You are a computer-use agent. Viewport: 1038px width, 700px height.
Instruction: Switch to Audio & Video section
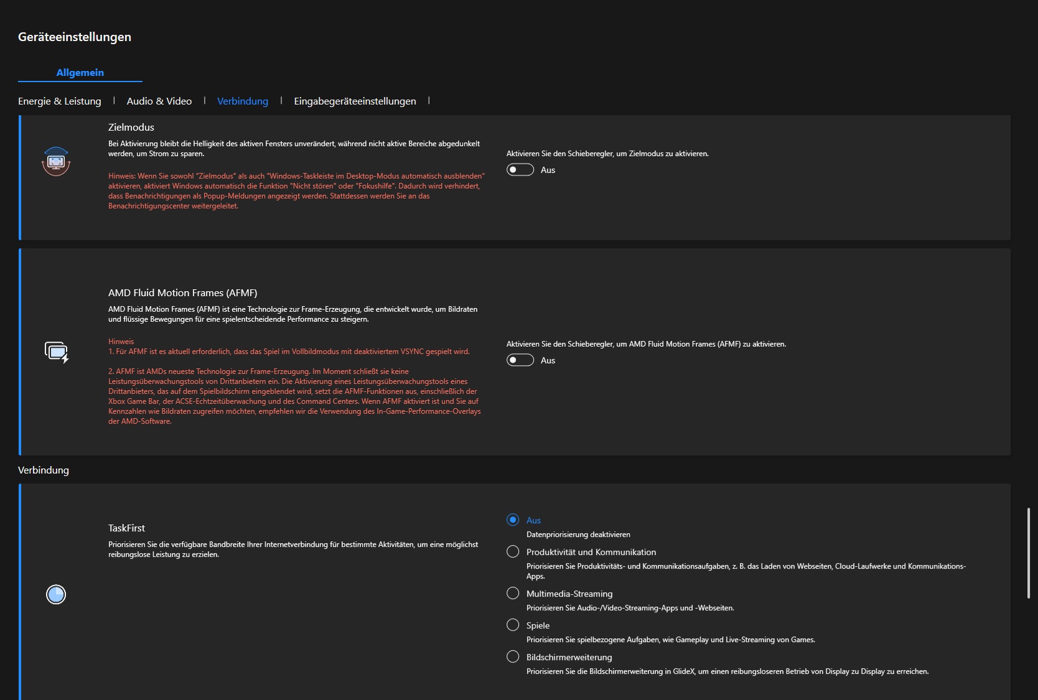[159, 101]
